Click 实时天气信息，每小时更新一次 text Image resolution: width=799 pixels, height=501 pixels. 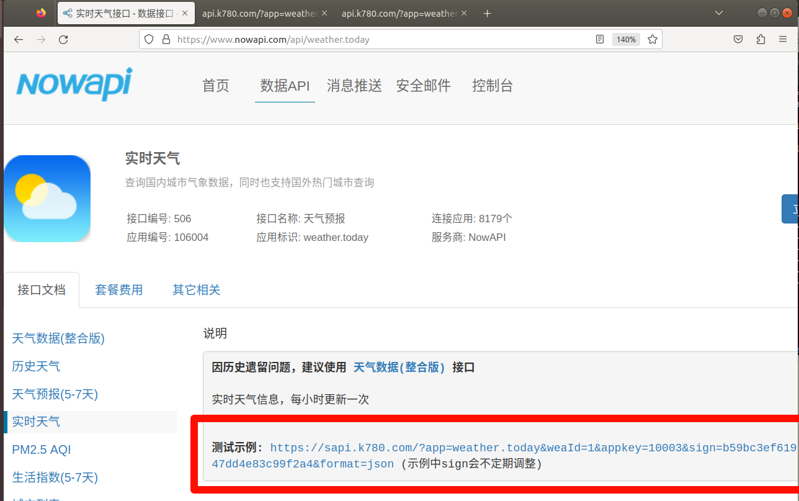pos(290,399)
